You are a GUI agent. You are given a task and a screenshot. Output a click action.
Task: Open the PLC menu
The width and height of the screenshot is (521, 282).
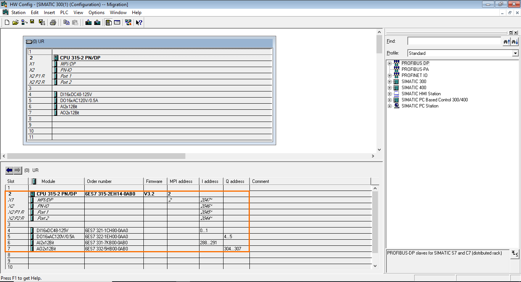[64, 12]
